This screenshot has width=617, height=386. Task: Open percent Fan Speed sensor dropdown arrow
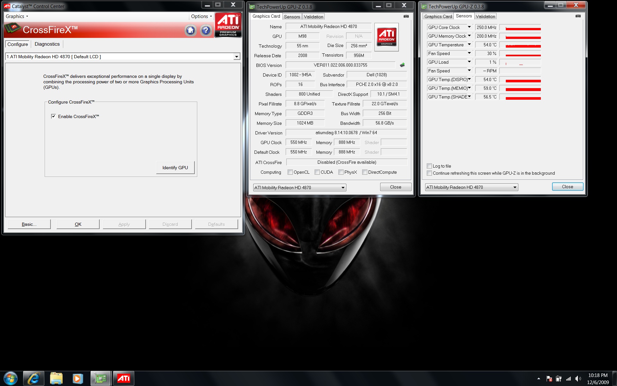coord(469,53)
